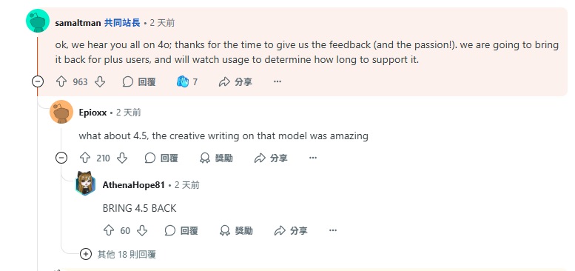Click the clapping hands award icon with 7
Screen dimensions: 575x271
pos(187,81)
